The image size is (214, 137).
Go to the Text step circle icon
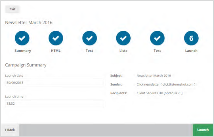89,38
